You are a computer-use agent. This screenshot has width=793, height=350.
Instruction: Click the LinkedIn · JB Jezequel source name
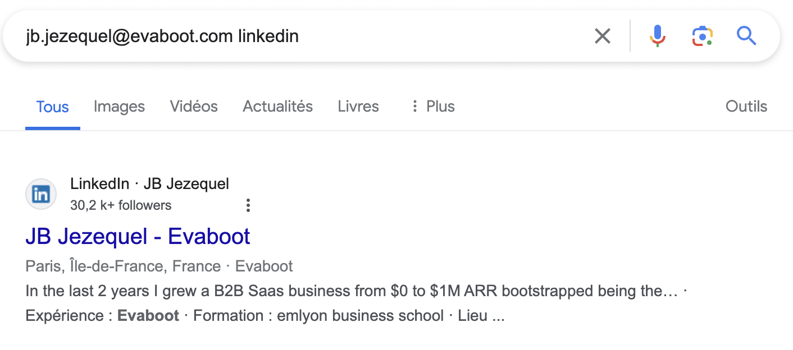tap(149, 183)
